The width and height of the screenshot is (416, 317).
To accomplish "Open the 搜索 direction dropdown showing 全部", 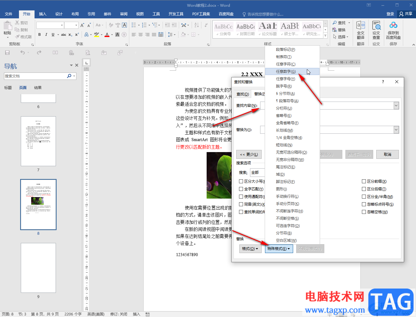I will point(257,173).
